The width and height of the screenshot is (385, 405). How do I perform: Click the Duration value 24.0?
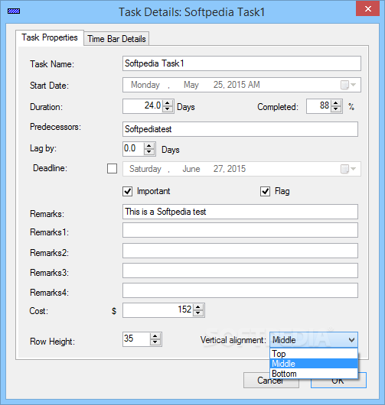[152, 105]
